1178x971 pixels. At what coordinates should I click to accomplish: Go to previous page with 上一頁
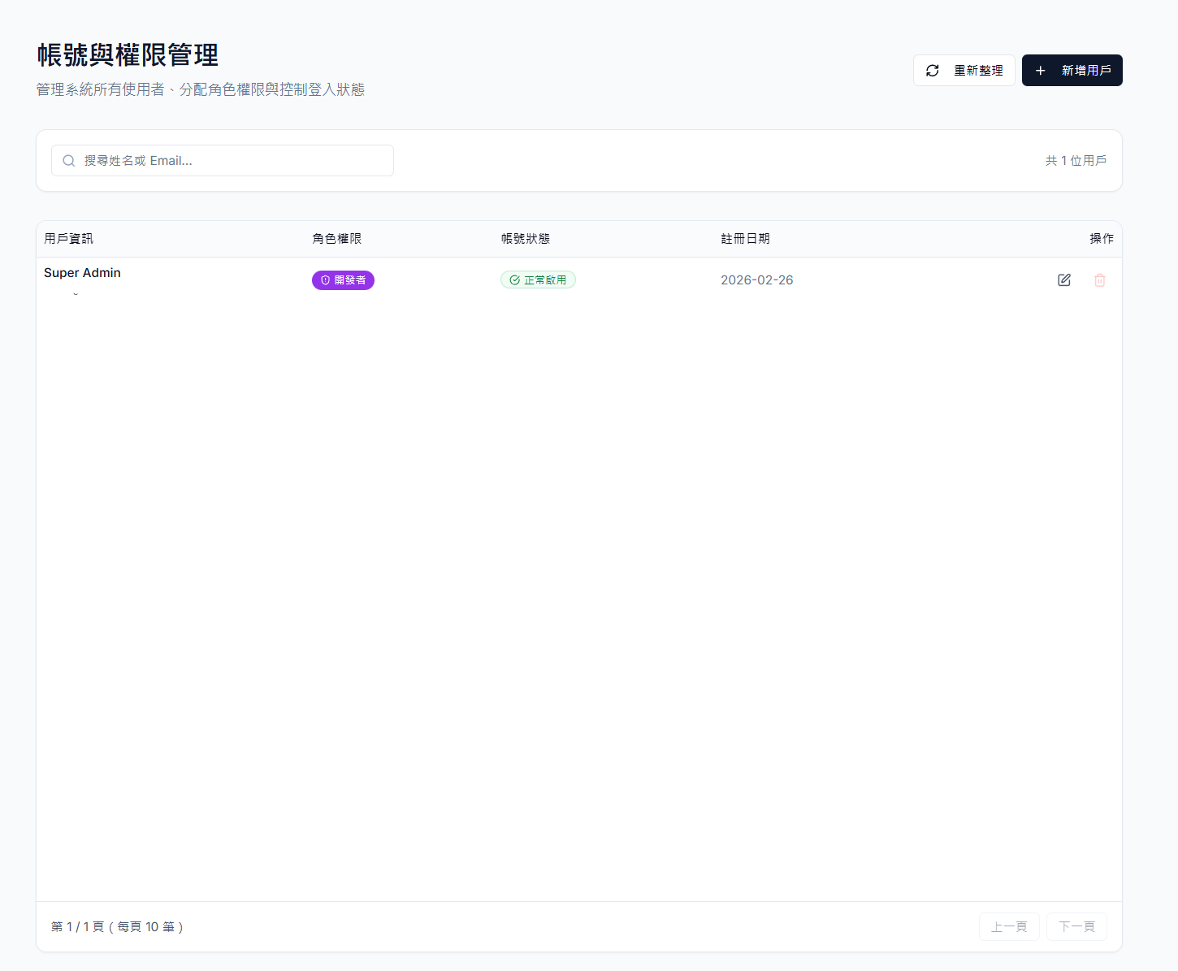[x=1008, y=926]
